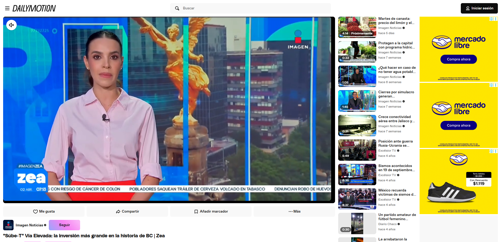Click Diario Chaco channel name
This screenshot has height=242, width=501.
(x=387, y=224)
